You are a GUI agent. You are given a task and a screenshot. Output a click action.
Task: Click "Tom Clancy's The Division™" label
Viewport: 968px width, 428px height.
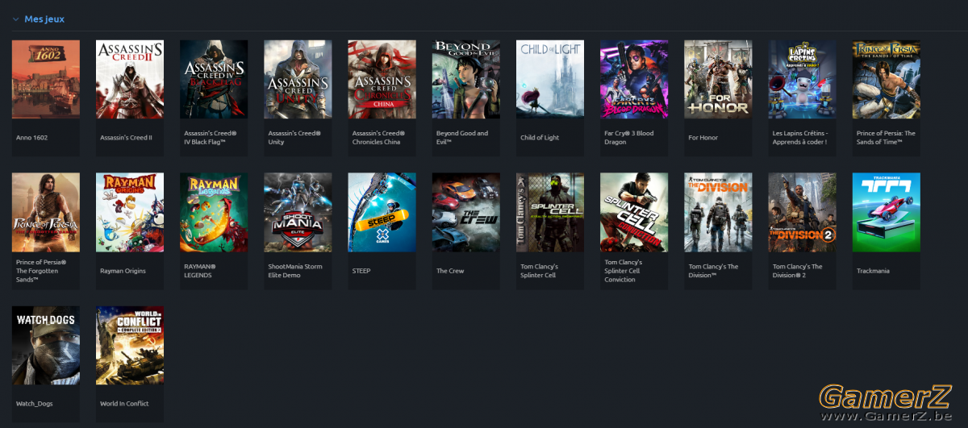pos(713,271)
